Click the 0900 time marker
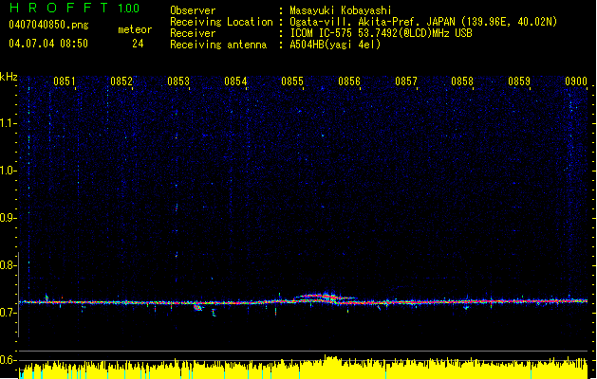This screenshot has width=597, height=379. click(576, 81)
